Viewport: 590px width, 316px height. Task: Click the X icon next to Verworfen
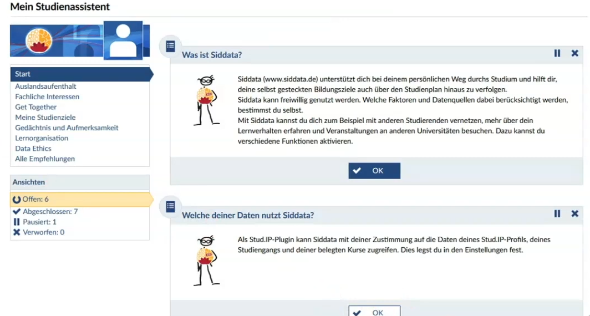[17, 232]
